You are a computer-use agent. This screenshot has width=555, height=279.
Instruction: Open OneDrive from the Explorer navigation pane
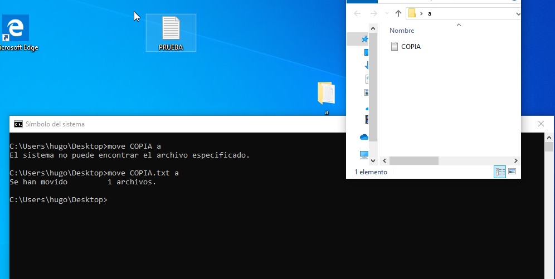[364, 137]
